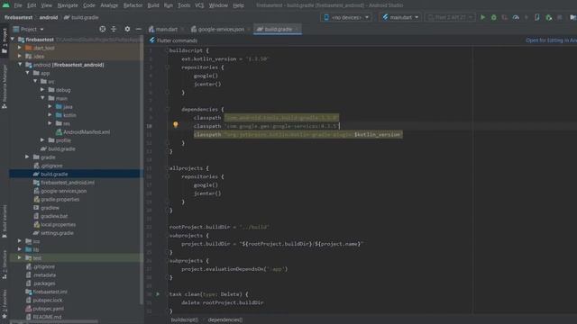Click the fold marker beside allprojects block
577x324 pixels.
(x=167, y=168)
